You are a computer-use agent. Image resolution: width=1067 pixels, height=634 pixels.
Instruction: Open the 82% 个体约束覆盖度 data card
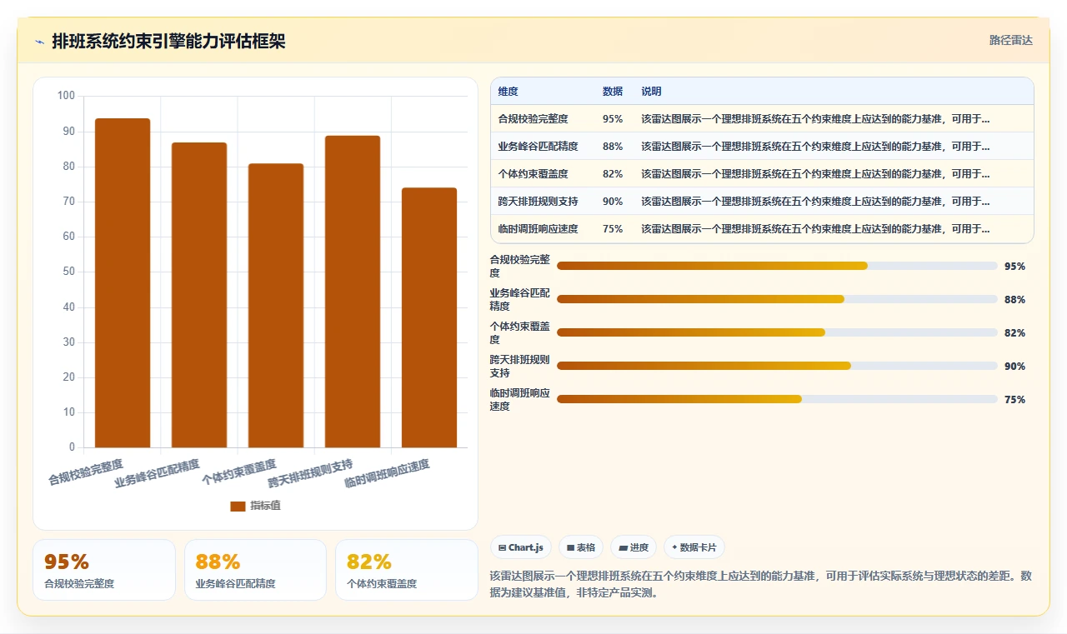click(407, 570)
